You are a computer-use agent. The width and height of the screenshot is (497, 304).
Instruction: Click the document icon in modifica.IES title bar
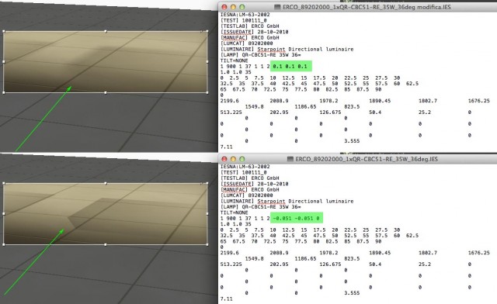click(277, 7)
